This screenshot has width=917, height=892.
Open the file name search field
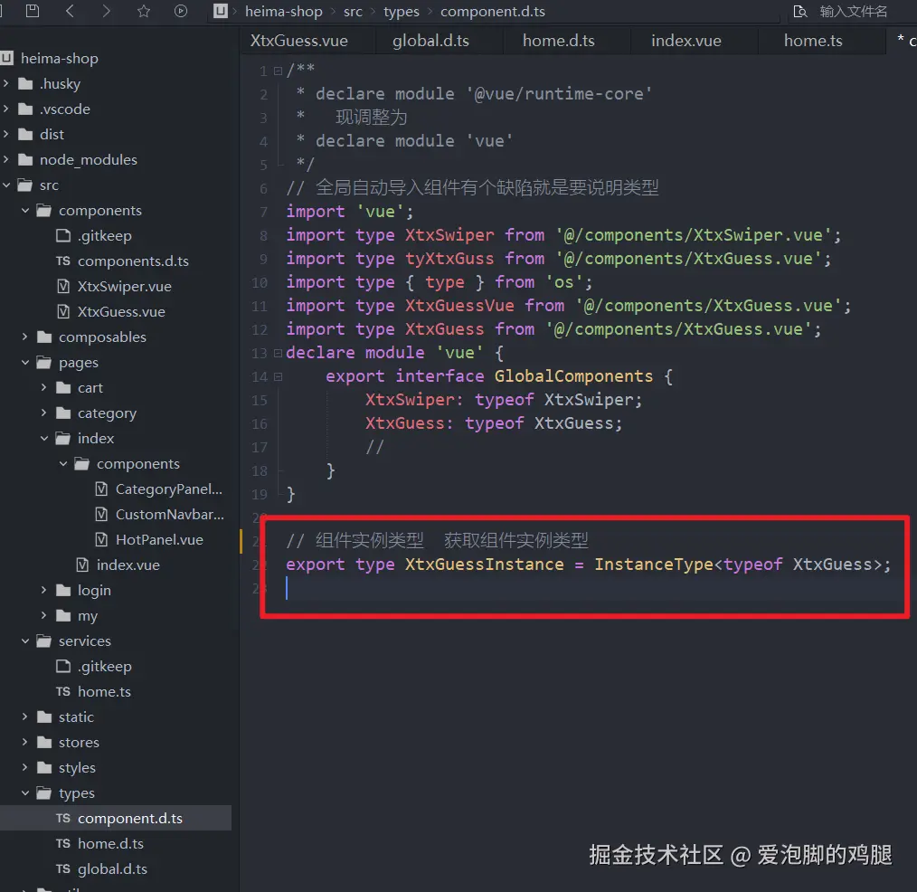pyautogui.click(x=853, y=11)
